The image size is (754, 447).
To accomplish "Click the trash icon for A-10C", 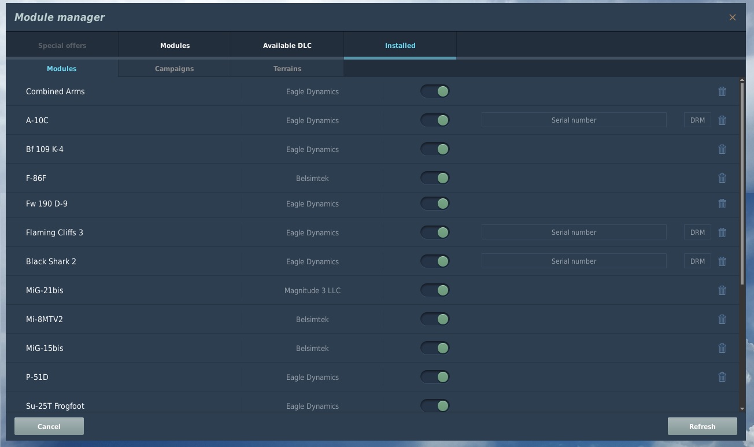I will coord(722,120).
